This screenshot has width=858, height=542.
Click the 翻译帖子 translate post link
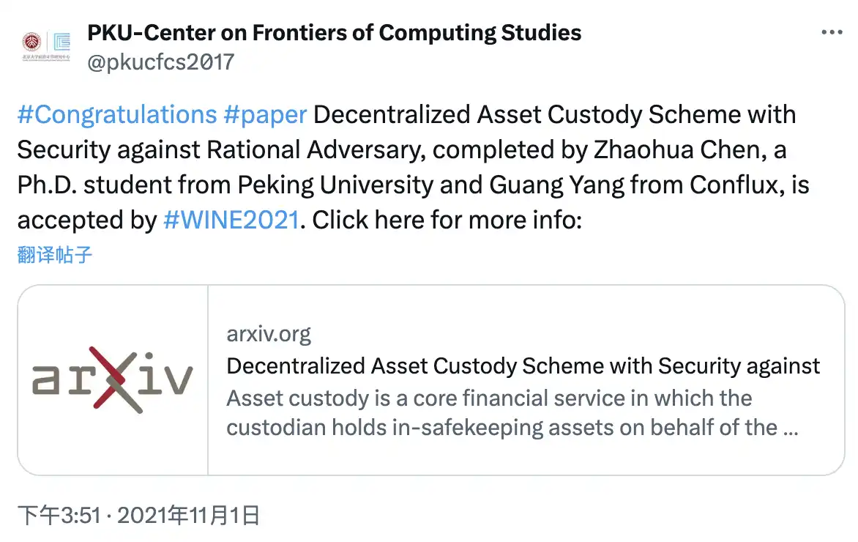click(55, 255)
